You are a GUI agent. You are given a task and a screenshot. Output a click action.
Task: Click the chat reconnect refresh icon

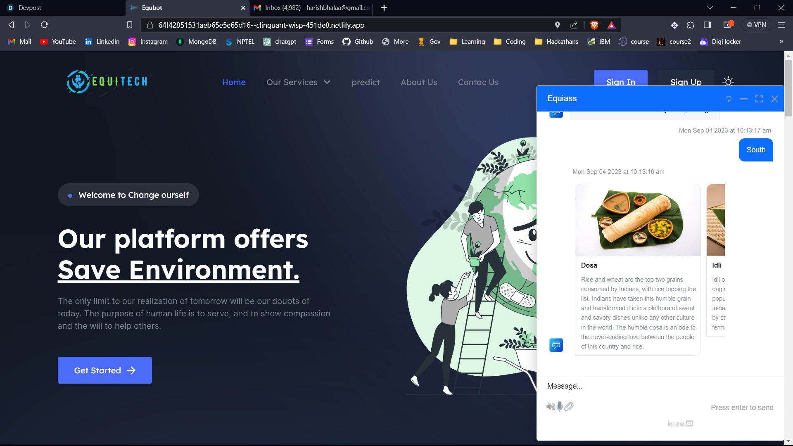(x=728, y=99)
